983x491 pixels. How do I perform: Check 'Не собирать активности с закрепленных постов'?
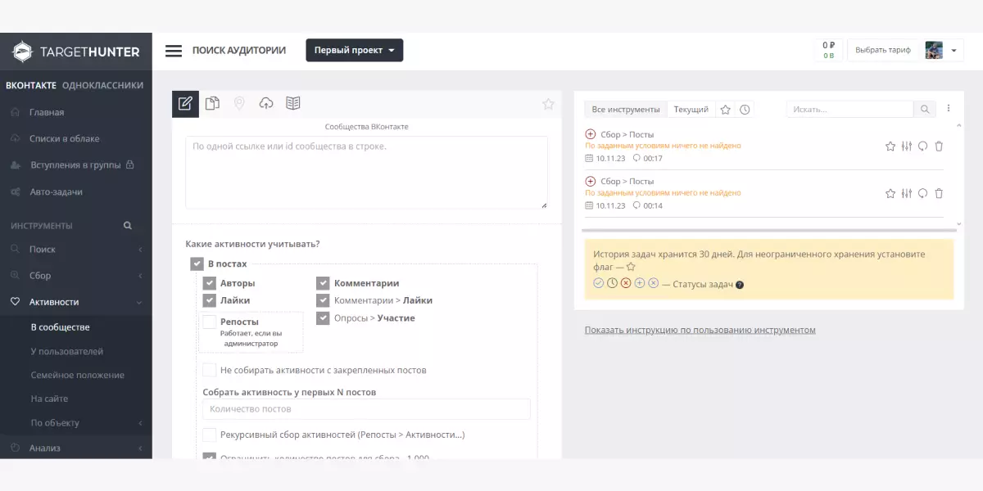tap(210, 370)
